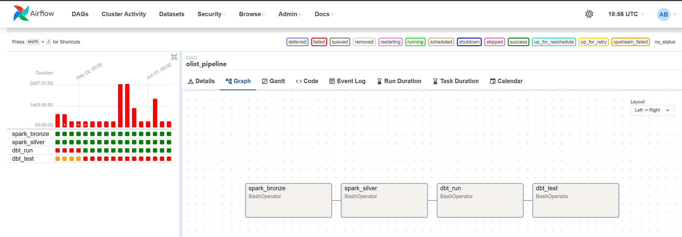The image size is (682, 237).
Task: Click the Airflow pinwheel logo
Action: click(x=21, y=13)
